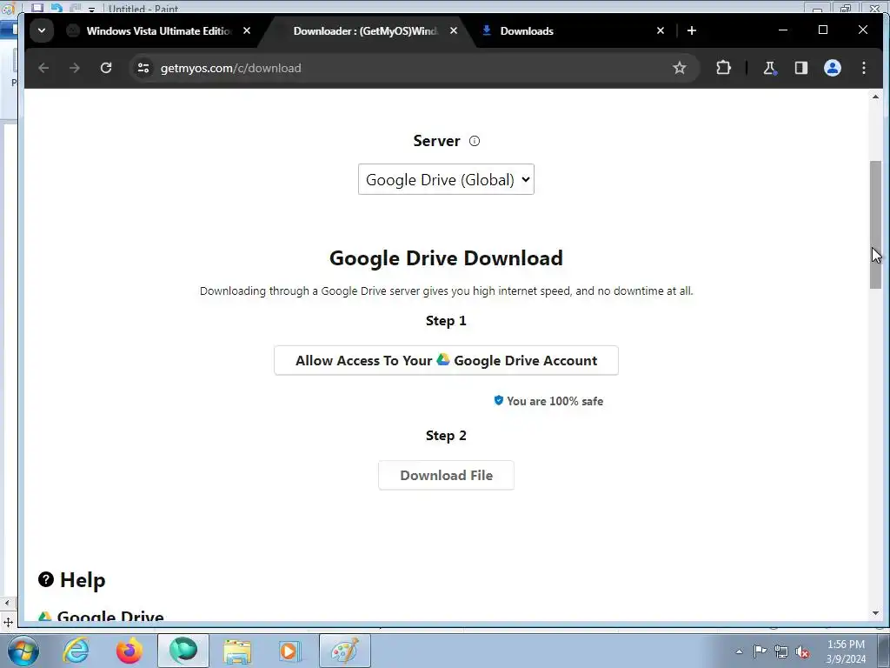Screen dimensions: 890x668
Task: Launch Internet Explorer from the taskbar
Action: pos(76,651)
